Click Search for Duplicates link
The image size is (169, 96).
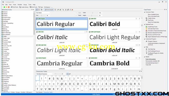tap(153, 22)
